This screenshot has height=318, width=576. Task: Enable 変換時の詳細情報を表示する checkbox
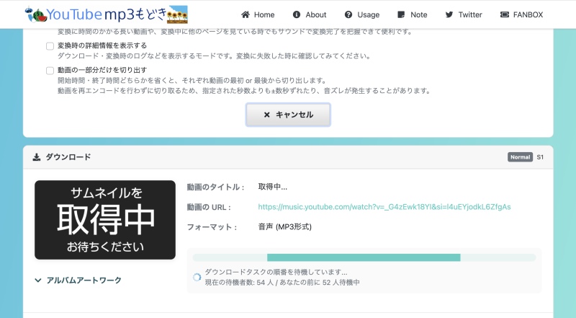click(50, 46)
